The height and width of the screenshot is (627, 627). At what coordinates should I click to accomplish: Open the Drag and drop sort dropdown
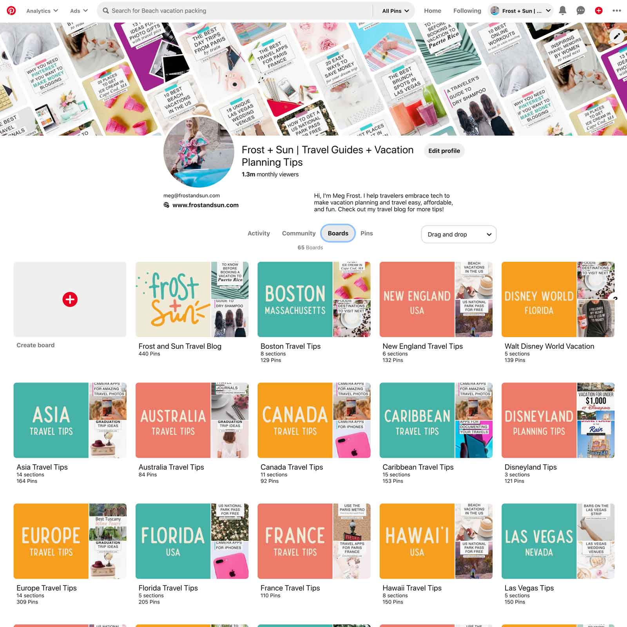pos(459,234)
